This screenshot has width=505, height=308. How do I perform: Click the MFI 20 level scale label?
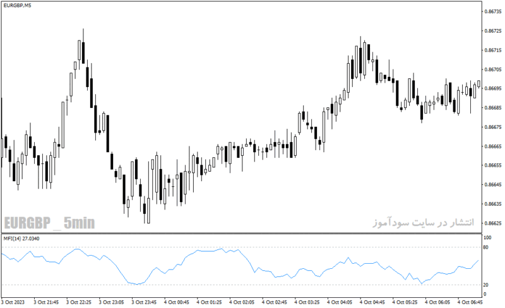(485, 285)
